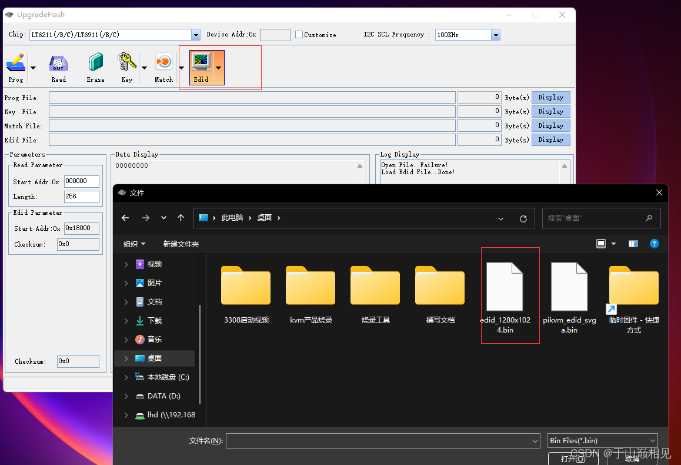681x465 pixels.
Task: Select 本地磁盘 (C:) in tree
Action: 168,377
